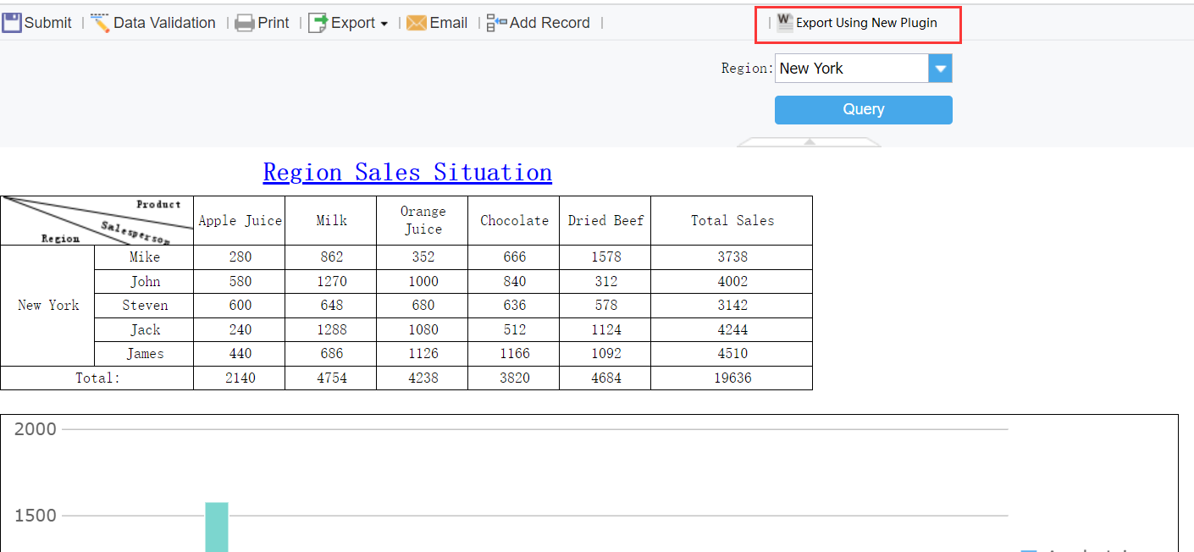Open the Region Sales Situation link
1194x552 pixels.
tap(407, 172)
